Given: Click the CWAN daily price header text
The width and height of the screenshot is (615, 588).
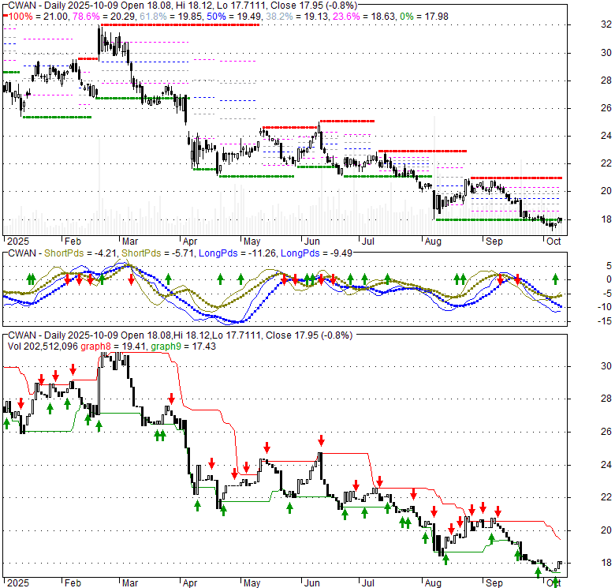Looking at the screenshot, I should [x=182, y=6].
